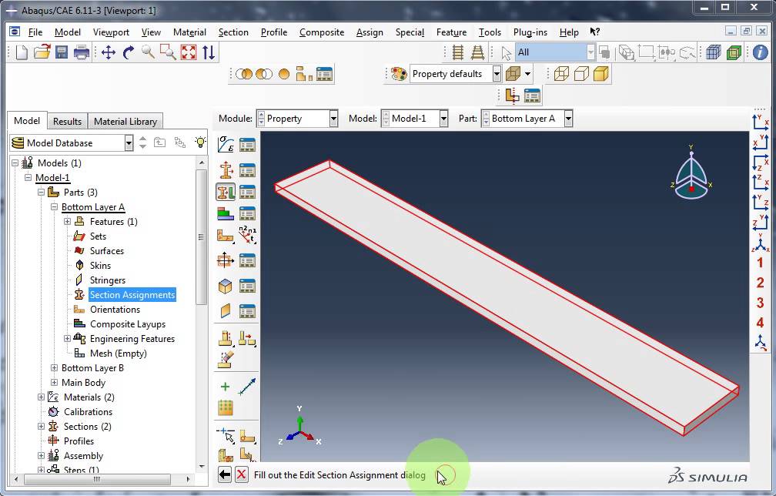This screenshot has width=776, height=496.
Task: Click the Context Help arrow-question icon
Action: pyautogui.click(x=594, y=32)
